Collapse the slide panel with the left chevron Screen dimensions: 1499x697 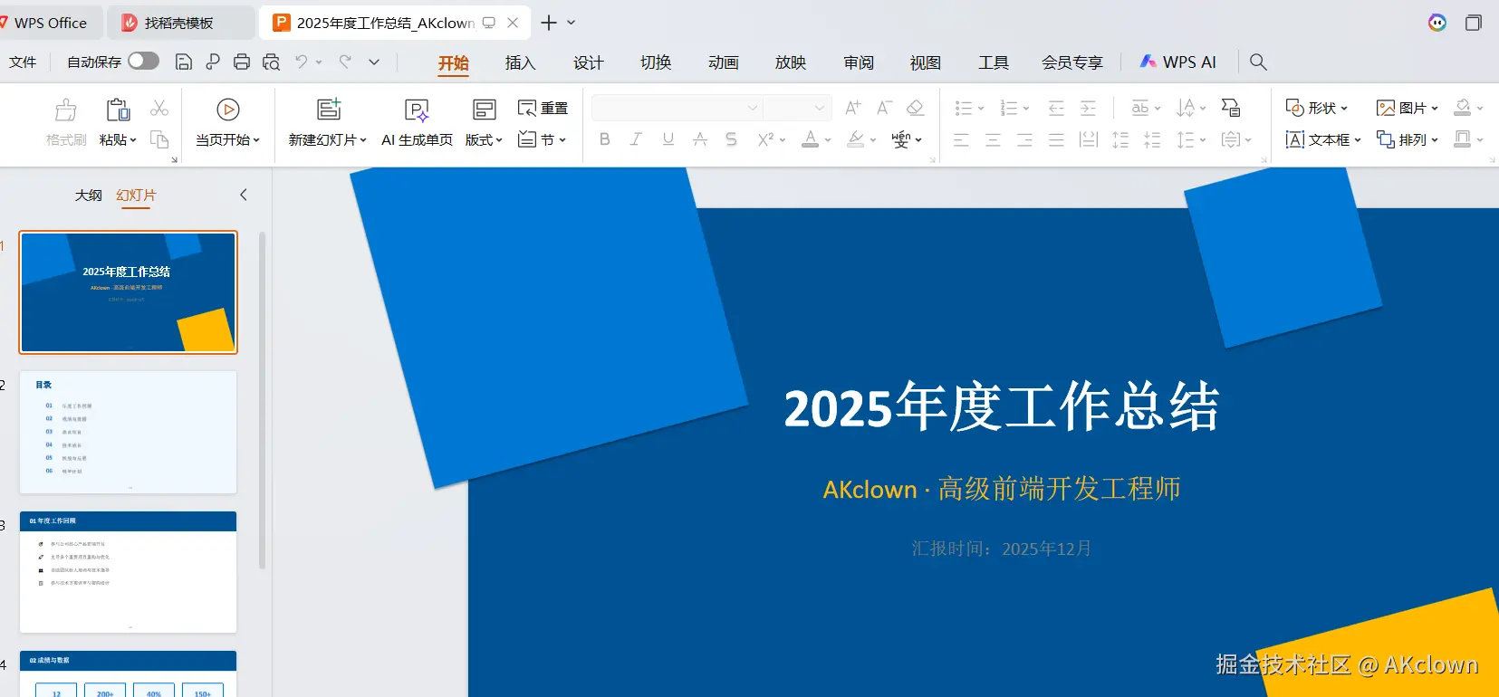click(243, 195)
